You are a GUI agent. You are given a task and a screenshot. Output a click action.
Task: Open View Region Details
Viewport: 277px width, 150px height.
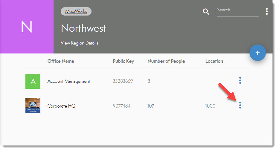79,43
